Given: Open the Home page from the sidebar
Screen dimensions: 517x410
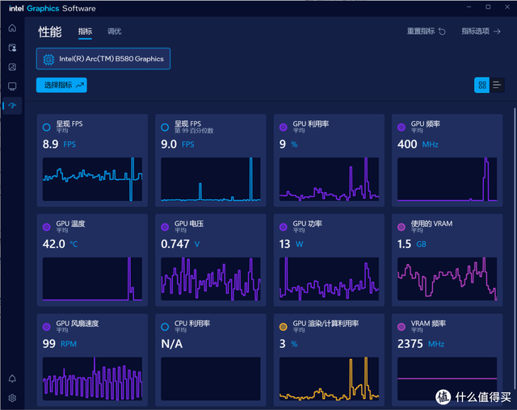Looking at the screenshot, I should click(12, 28).
